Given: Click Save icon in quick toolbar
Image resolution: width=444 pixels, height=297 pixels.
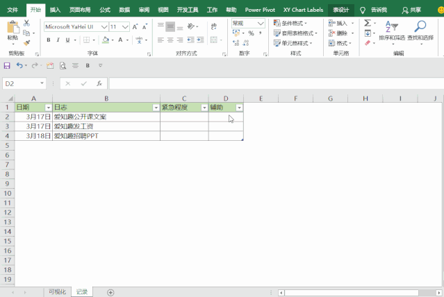Looking at the screenshot, I should pyautogui.click(x=7, y=66).
